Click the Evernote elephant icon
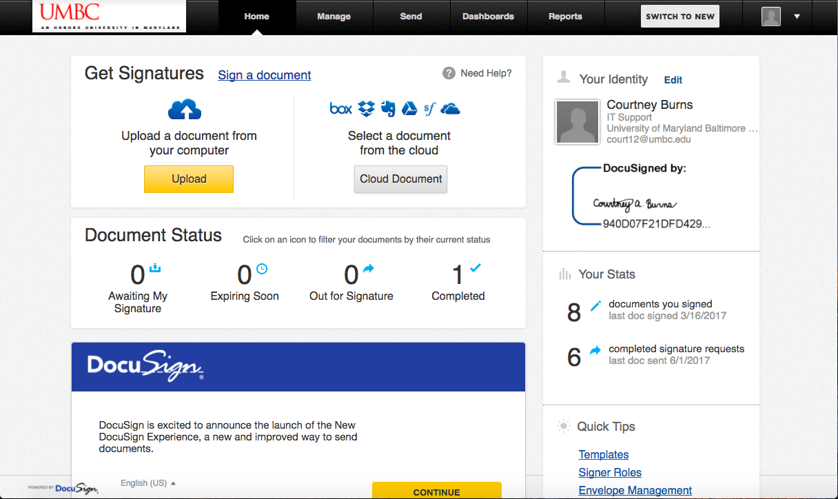Screen dimensions: 838x499 (388, 108)
